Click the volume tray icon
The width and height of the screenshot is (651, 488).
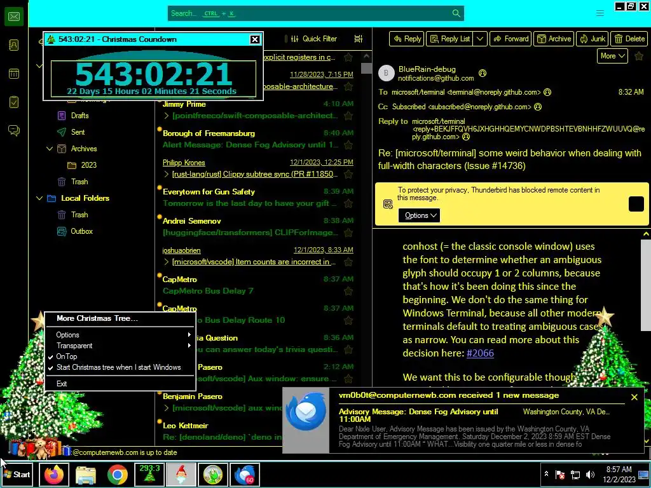(590, 474)
